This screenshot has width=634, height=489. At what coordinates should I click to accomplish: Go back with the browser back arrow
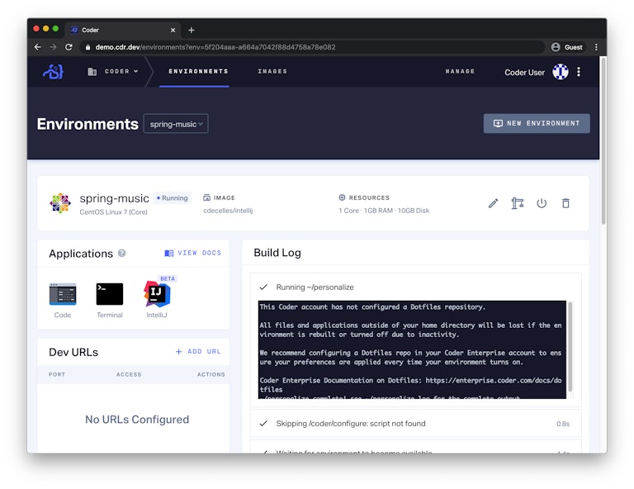pyautogui.click(x=38, y=47)
